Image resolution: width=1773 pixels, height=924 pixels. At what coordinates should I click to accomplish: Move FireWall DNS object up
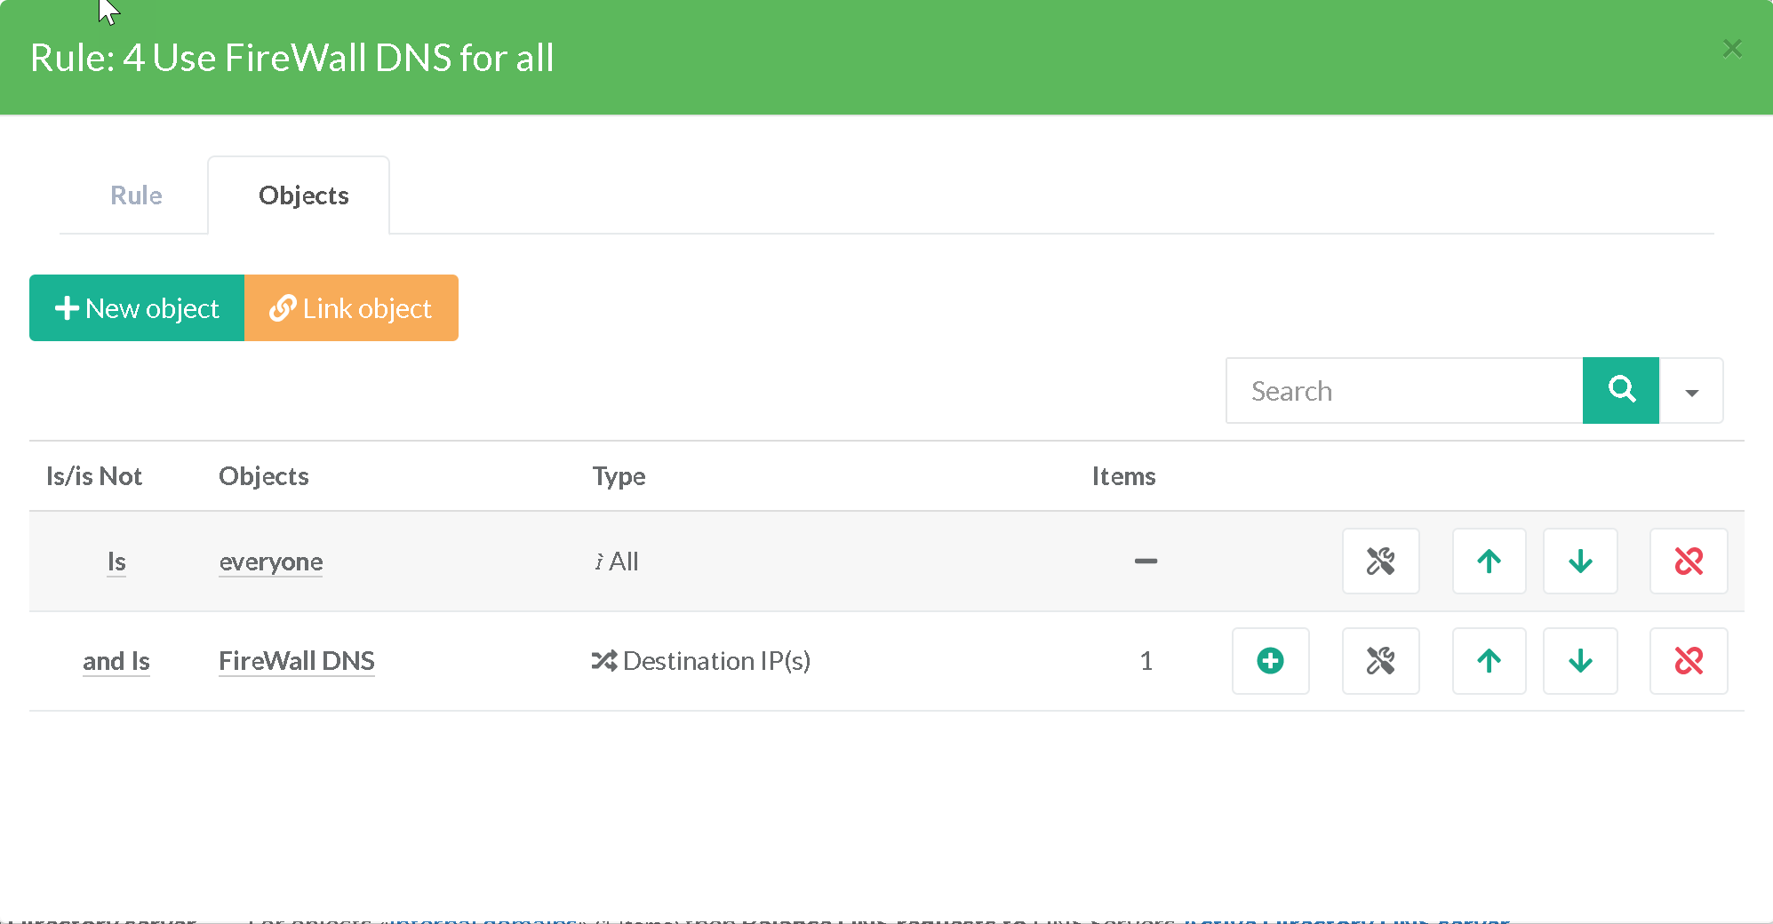[1489, 661]
